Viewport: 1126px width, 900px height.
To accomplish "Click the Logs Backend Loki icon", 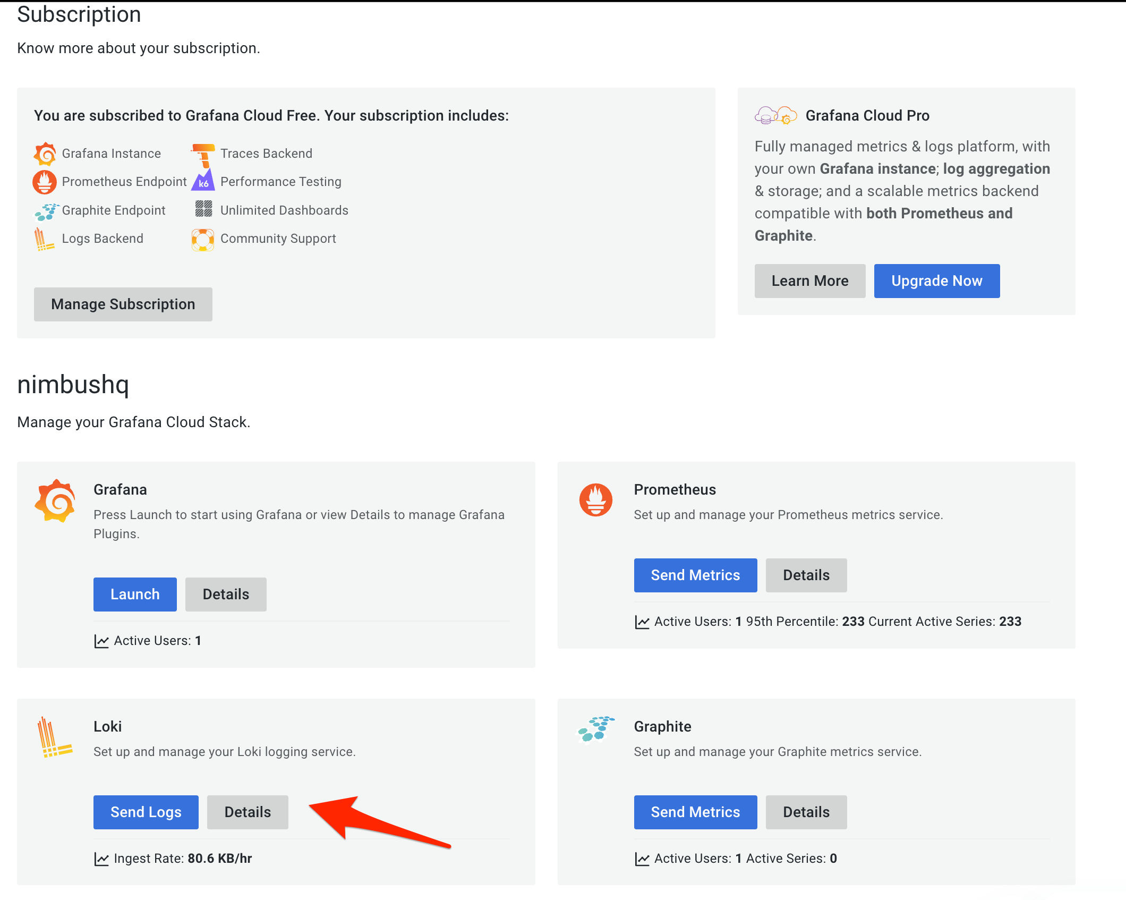I will pos(44,239).
